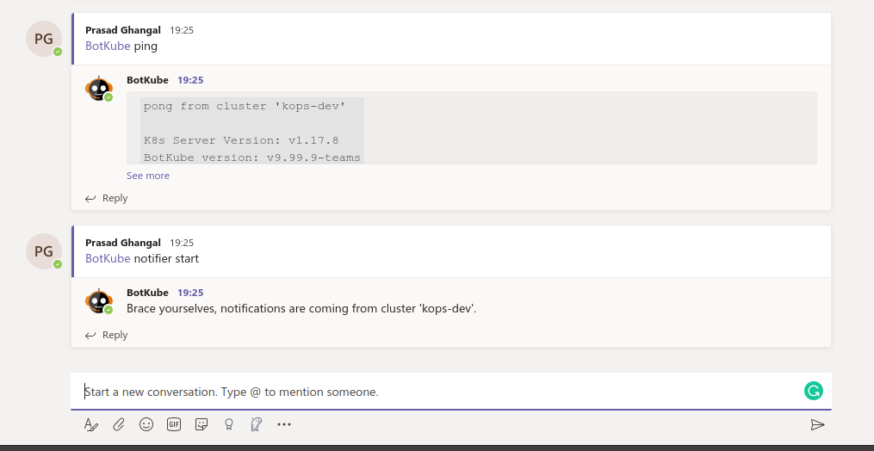Viewport: 874px width, 451px height.
Task: Open the GIF picker
Action: click(x=174, y=424)
